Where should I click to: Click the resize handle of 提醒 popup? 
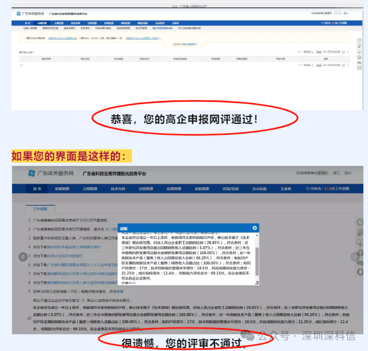pos(257,283)
